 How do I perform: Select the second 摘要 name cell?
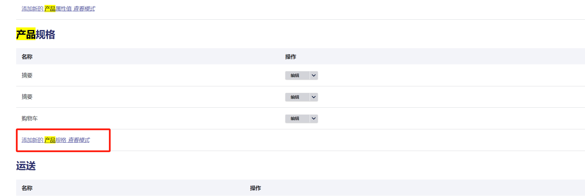point(27,97)
